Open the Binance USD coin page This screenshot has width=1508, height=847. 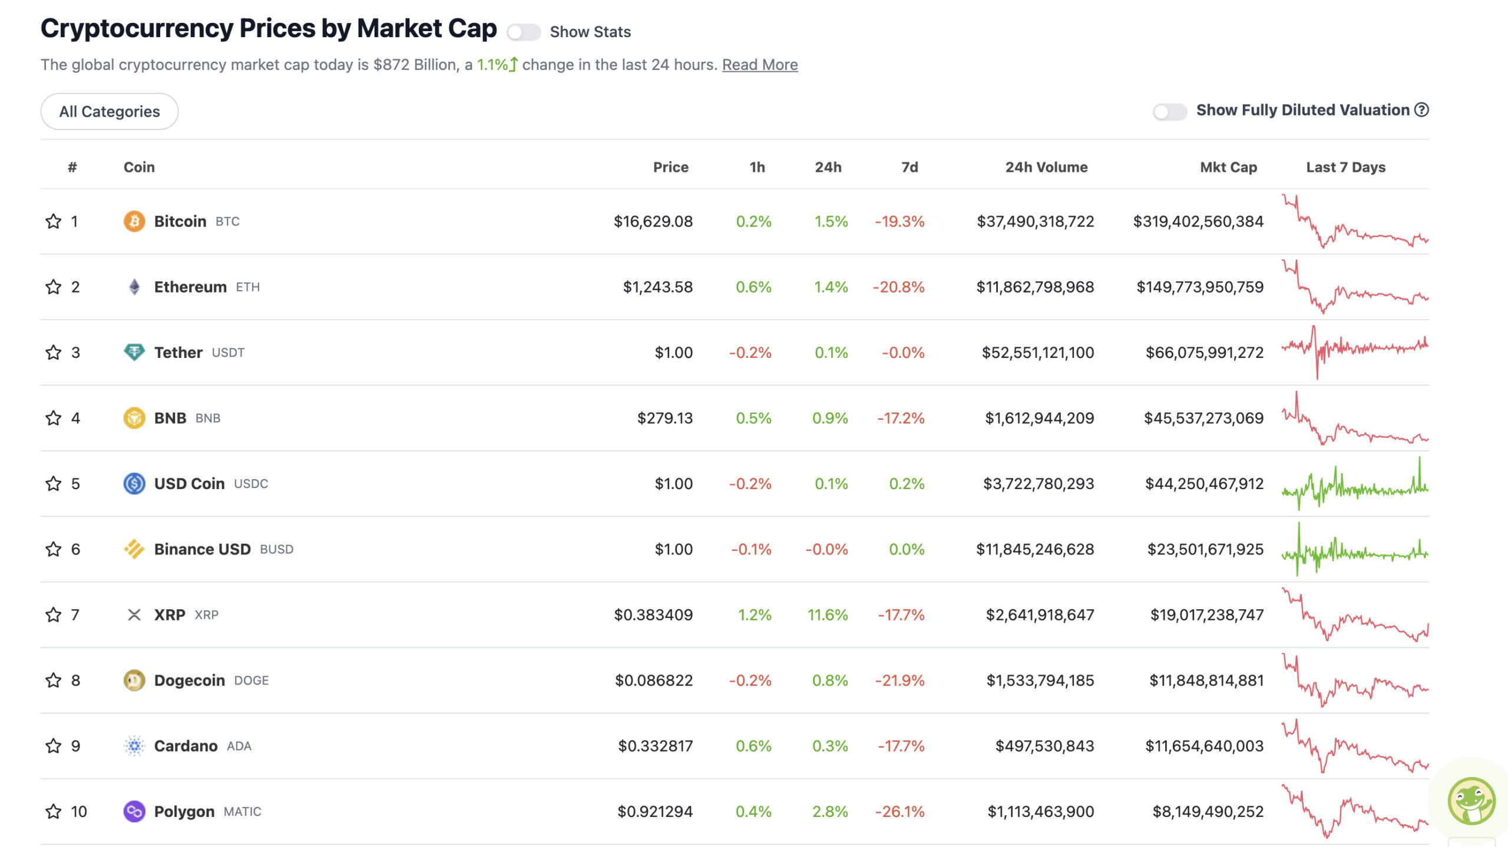tap(202, 549)
